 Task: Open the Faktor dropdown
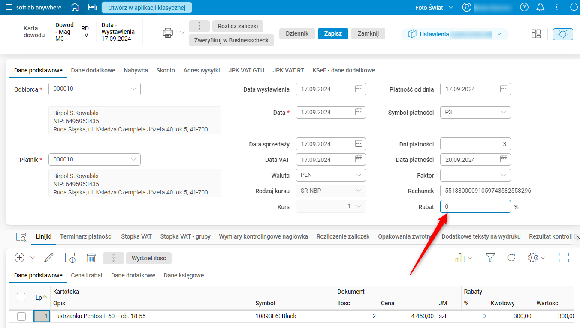475,175
